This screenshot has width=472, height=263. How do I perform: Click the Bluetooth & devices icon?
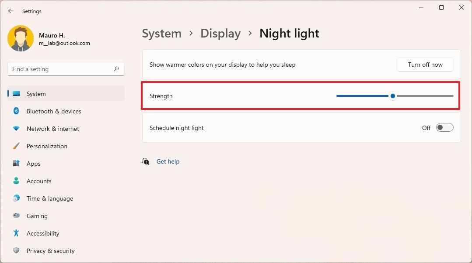coord(16,111)
